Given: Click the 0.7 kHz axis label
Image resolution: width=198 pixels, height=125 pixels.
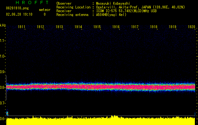Looking at the screenshot, I should tap(3, 103).
